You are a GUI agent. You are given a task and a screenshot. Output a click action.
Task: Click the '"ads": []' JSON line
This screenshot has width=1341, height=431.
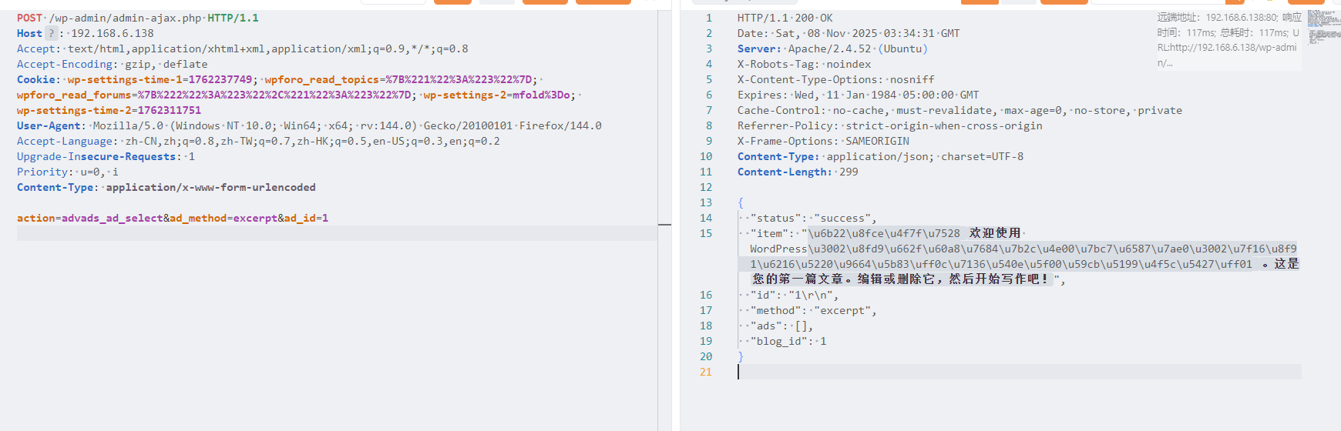point(781,326)
